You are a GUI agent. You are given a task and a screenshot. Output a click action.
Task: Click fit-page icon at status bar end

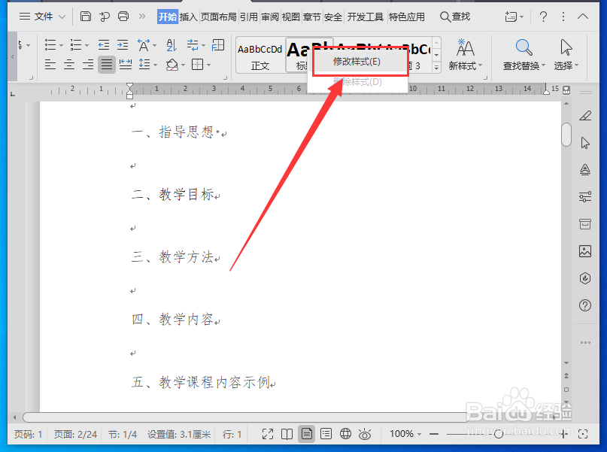(583, 434)
